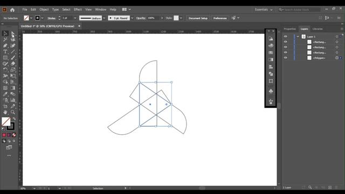This screenshot has height=194, width=345.
Task: Go to the Home screen icon
Action: 12,10
